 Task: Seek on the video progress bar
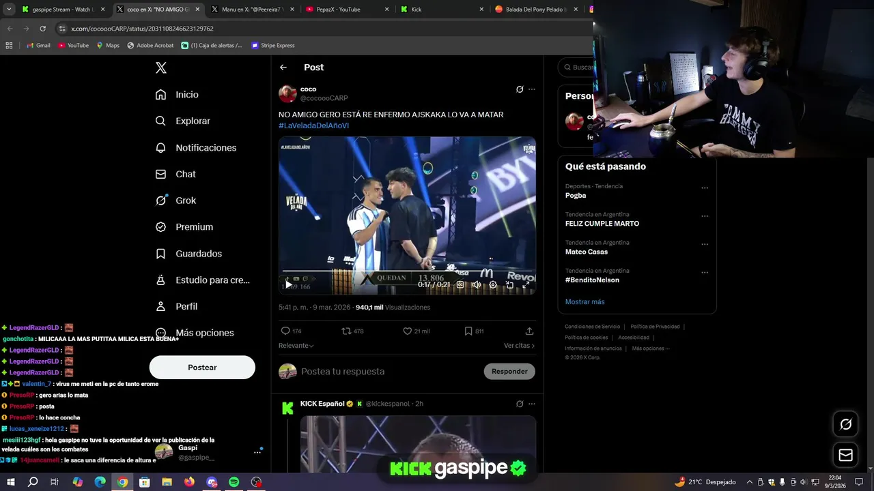pos(407,271)
